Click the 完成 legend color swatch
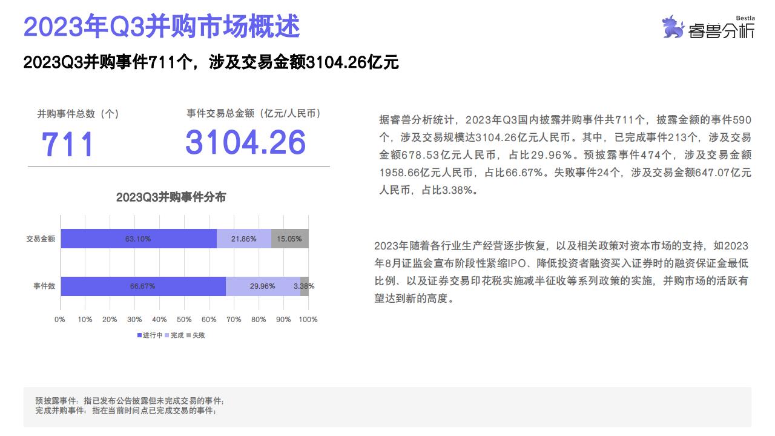This screenshot has height=436, width=775. point(167,335)
